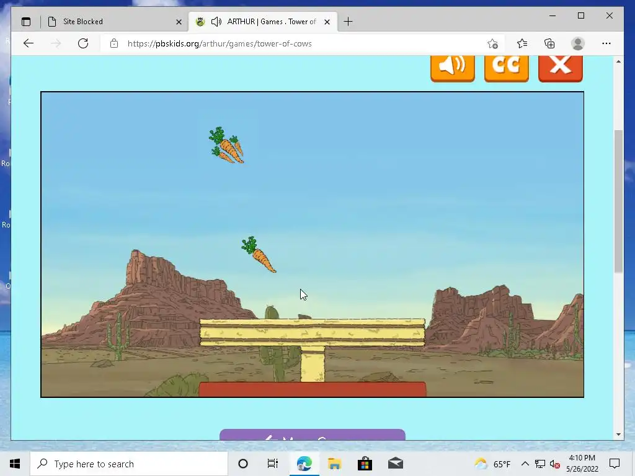Mute the game using the orange speaker button
Image resolution: width=635 pixels, height=476 pixels.
click(452, 68)
